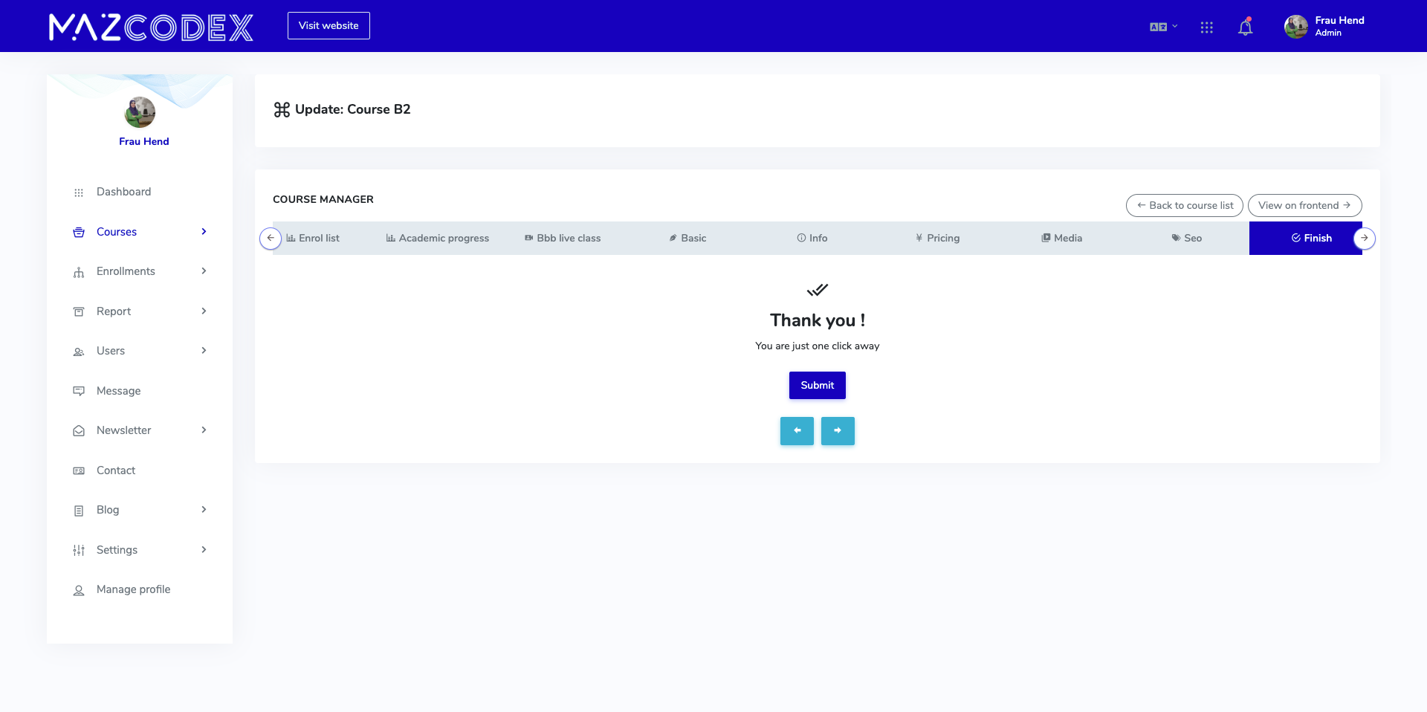
Task: Switch to the Pricing tab
Action: coord(937,238)
